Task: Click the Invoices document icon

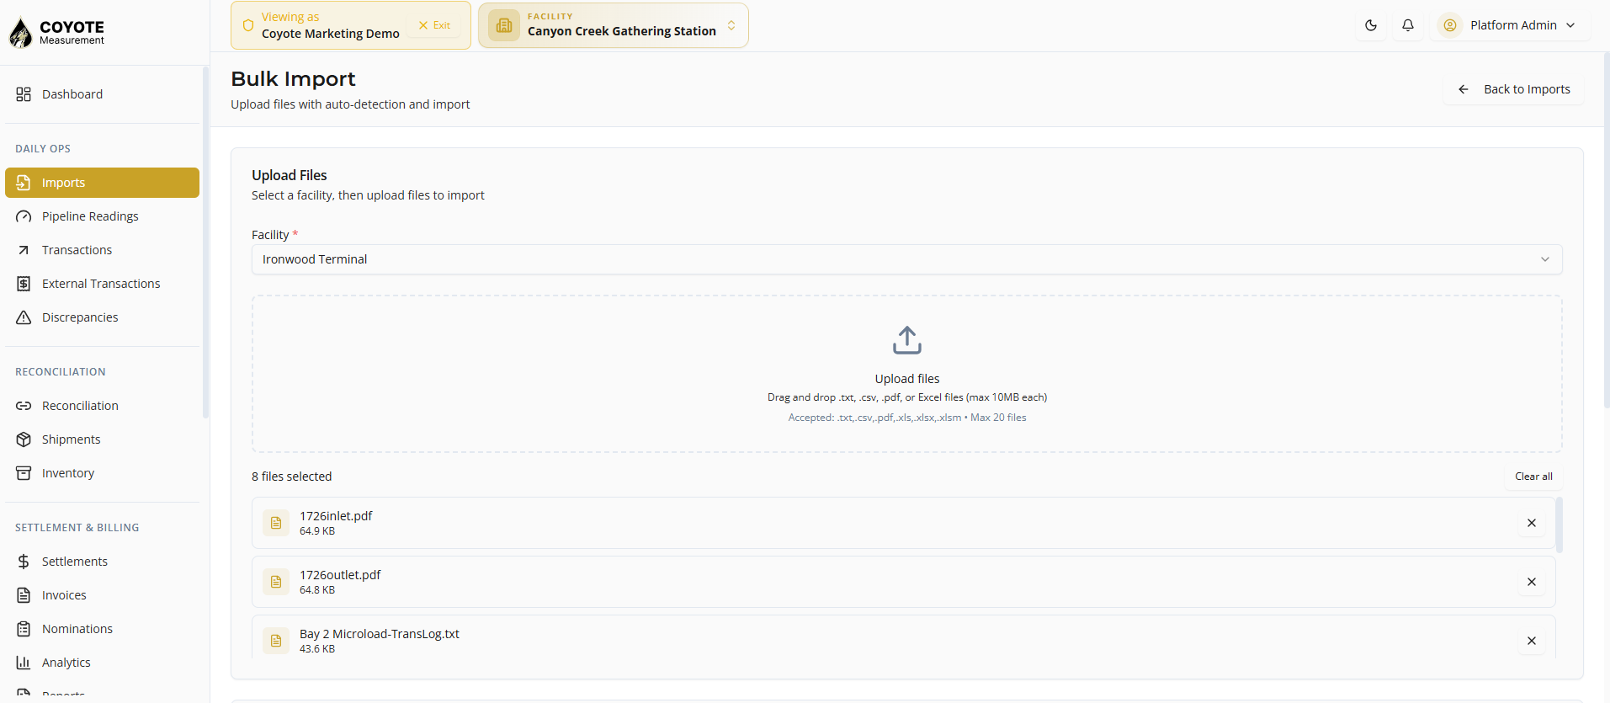Action: (24, 595)
